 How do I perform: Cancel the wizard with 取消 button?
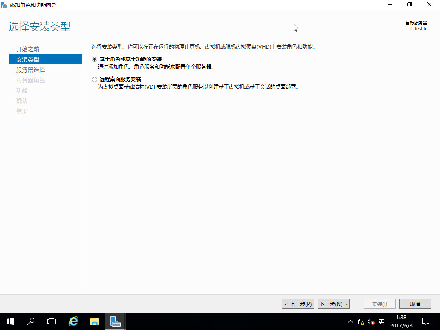415,304
